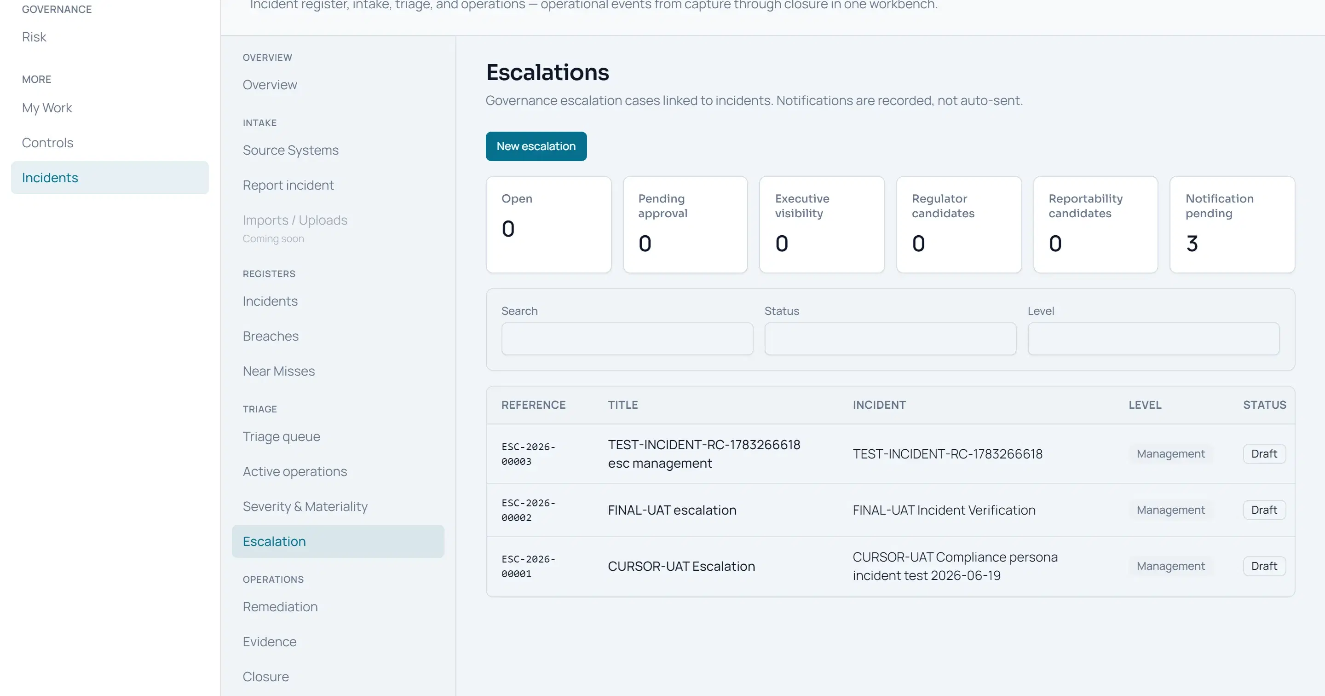
Task: Open escalation reference ESC-2026-00003
Action: click(528, 454)
